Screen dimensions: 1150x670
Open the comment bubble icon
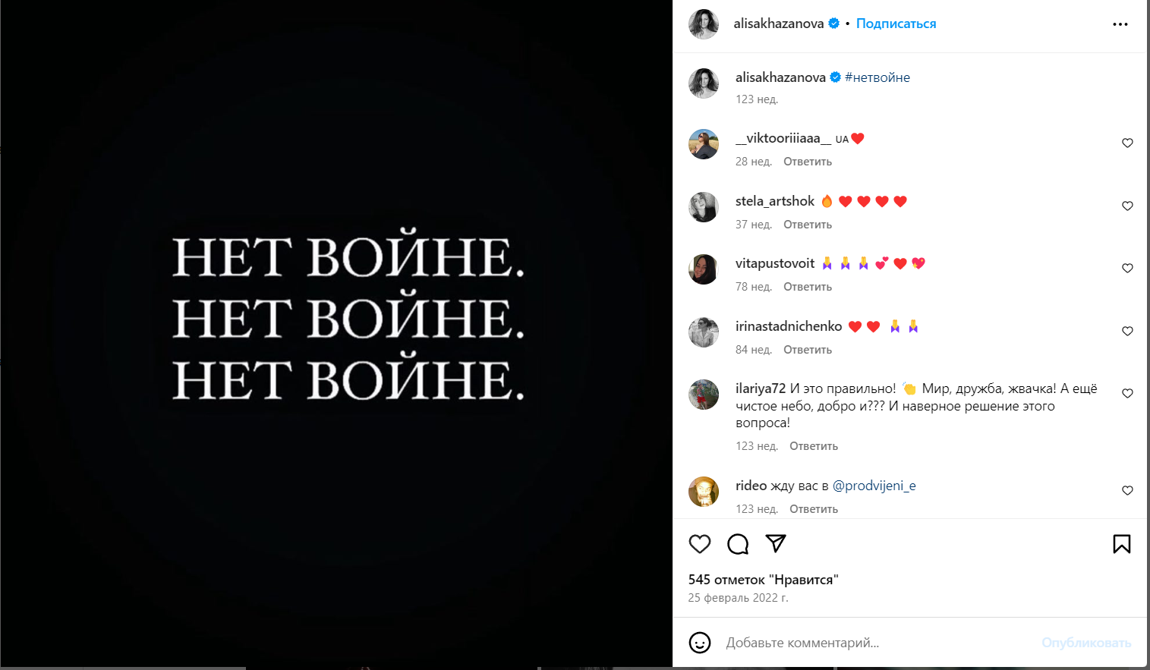(738, 544)
